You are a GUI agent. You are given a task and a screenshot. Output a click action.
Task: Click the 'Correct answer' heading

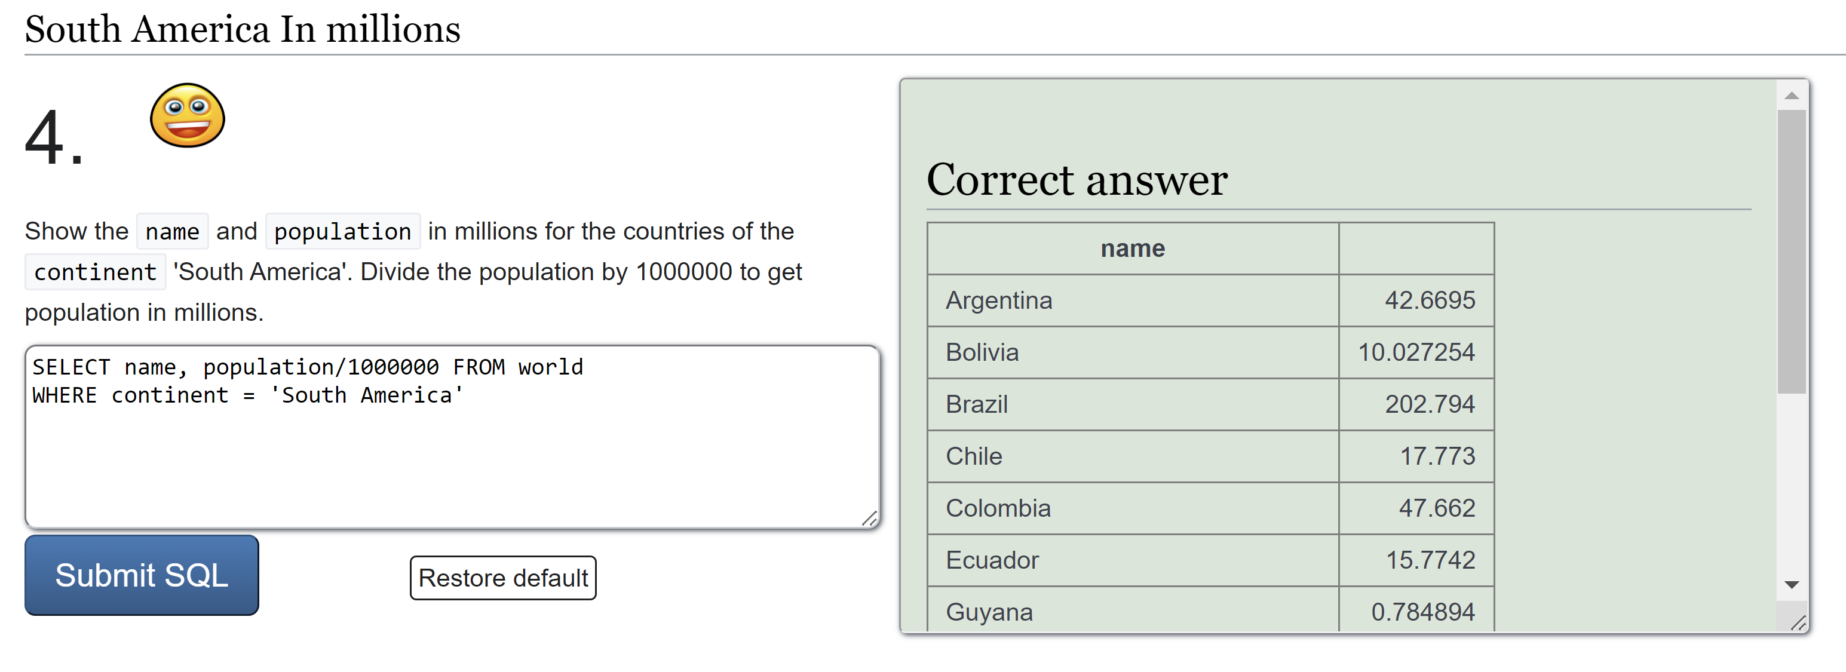1077,179
